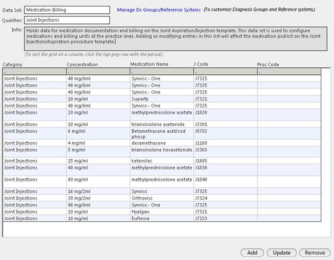Select the 6 mg/ml concentration cell
The height and width of the screenshot is (260, 334).
click(98, 134)
